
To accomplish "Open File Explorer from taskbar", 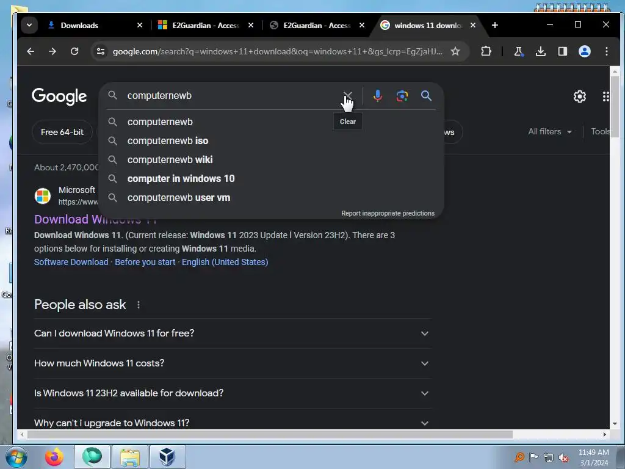I will tap(130, 457).
